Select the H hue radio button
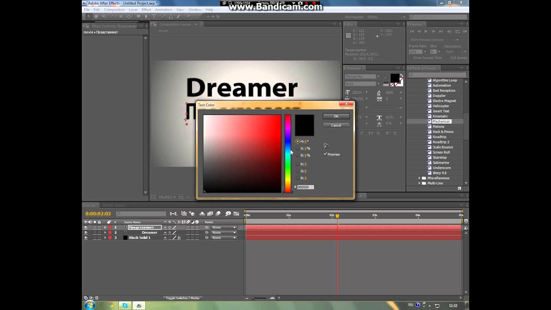 click(297, 141)
